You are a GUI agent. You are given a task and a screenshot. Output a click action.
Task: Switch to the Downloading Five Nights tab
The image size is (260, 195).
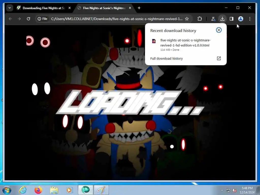pyautogui.click(x=44, y=8)
